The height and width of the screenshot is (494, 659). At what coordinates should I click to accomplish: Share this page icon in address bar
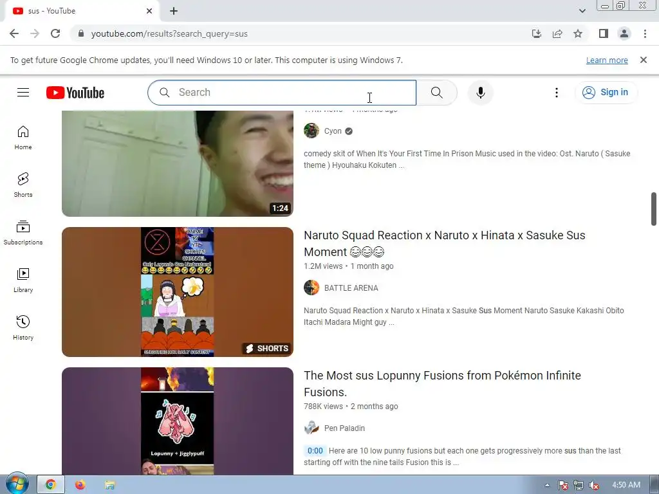pos(557,33)
